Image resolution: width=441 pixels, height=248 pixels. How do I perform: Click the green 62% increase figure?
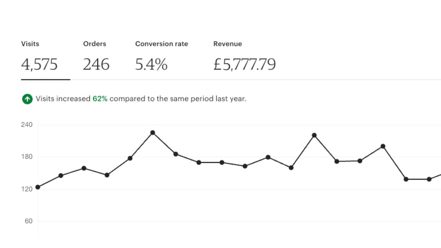click(100, 99)
